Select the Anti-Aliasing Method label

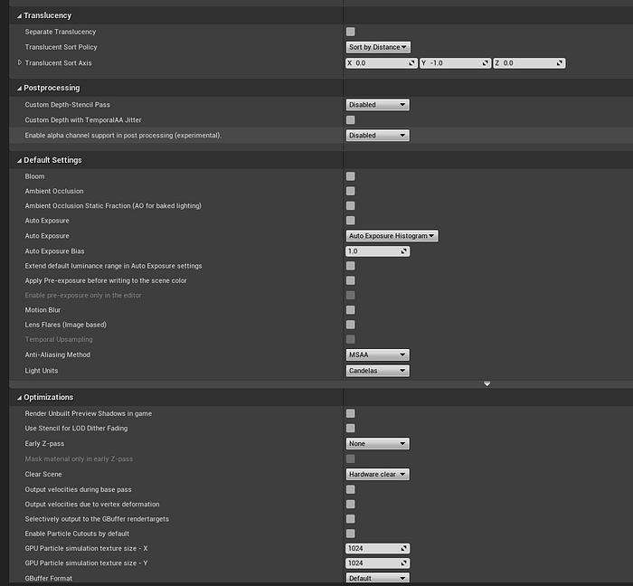click(x=58, y=354)
